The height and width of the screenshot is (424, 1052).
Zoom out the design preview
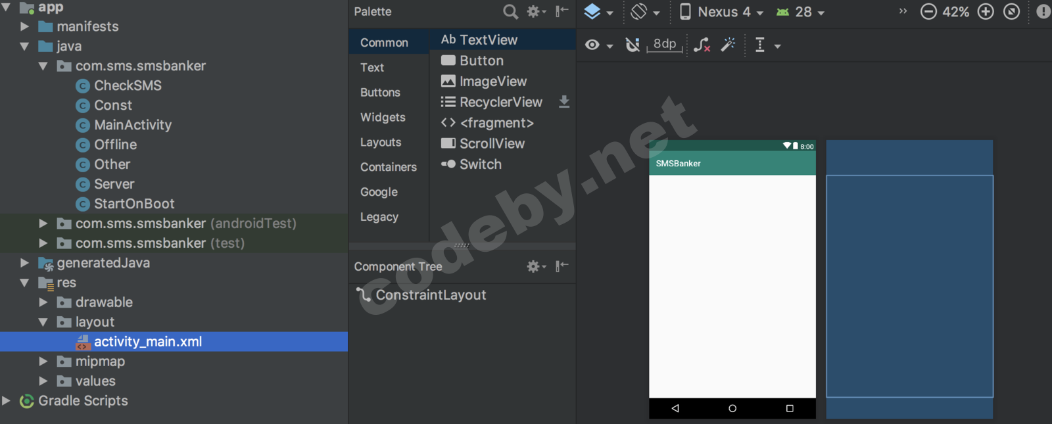point(928,12)
